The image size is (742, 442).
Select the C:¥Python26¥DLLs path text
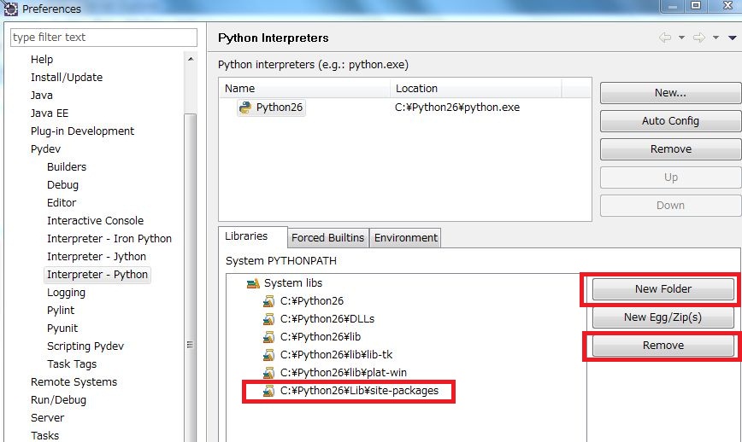pyautogui.click(x=327, y=319)
